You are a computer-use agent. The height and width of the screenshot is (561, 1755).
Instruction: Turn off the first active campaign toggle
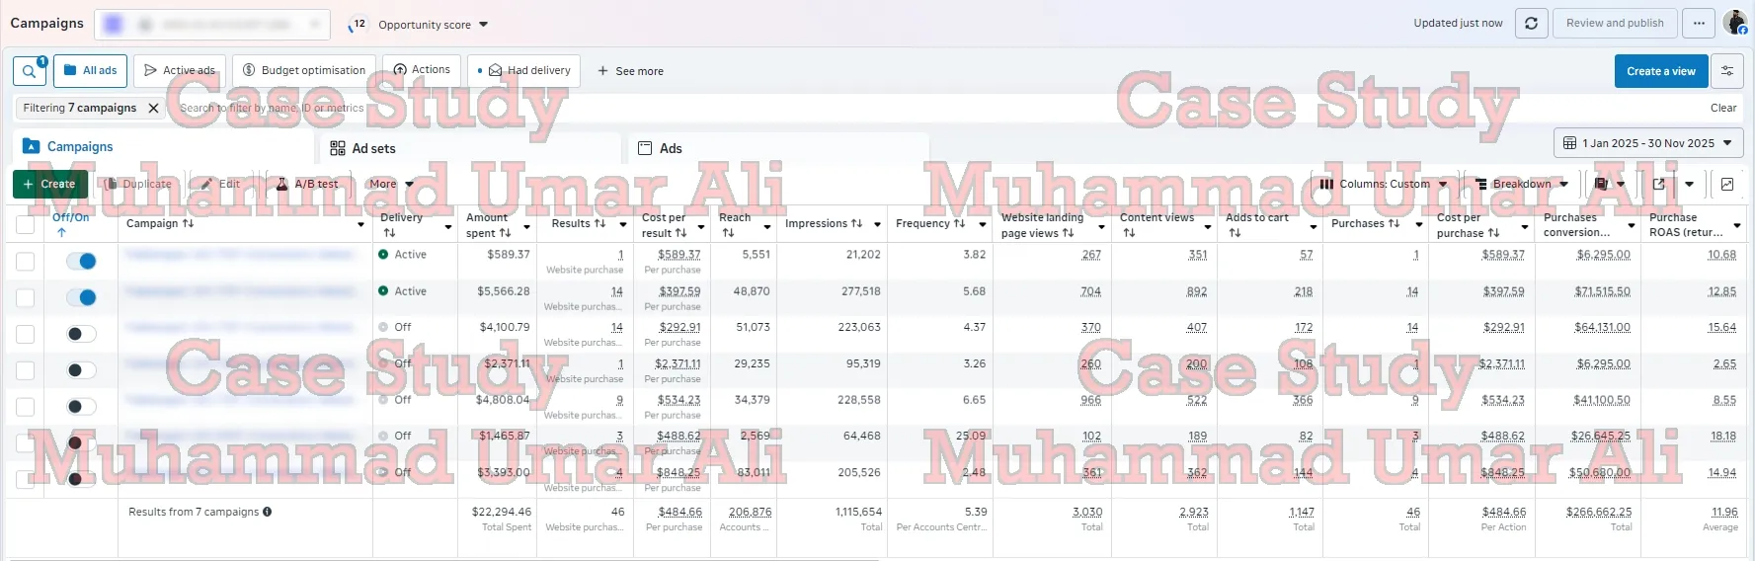click(x=81, y=261)
